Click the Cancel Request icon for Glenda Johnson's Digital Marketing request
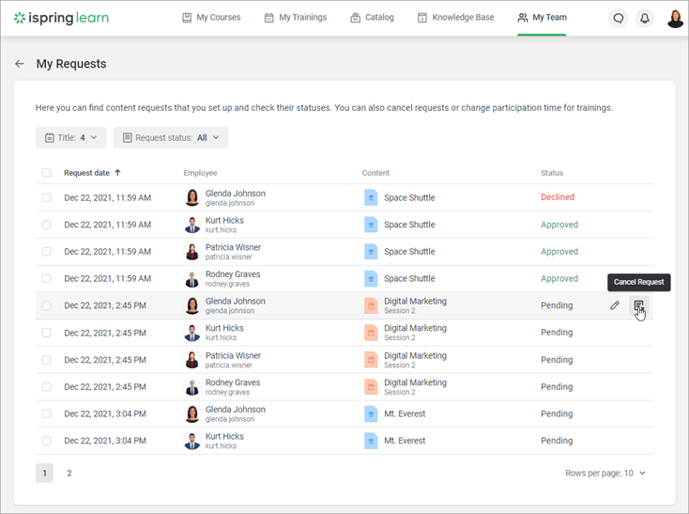 (x=639, y=305)
